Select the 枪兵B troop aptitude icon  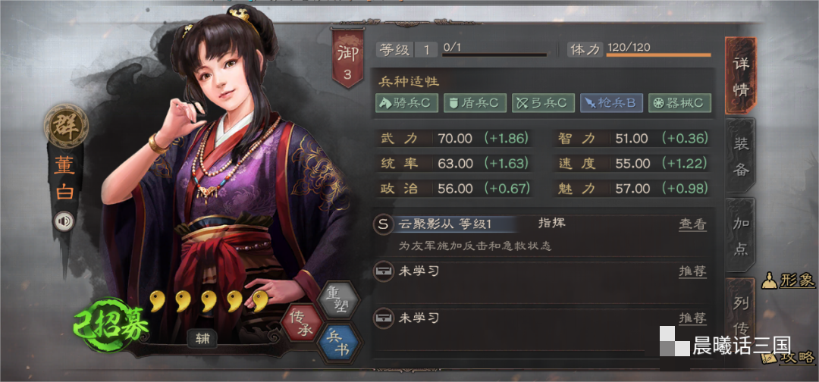(x=611, y=103)
